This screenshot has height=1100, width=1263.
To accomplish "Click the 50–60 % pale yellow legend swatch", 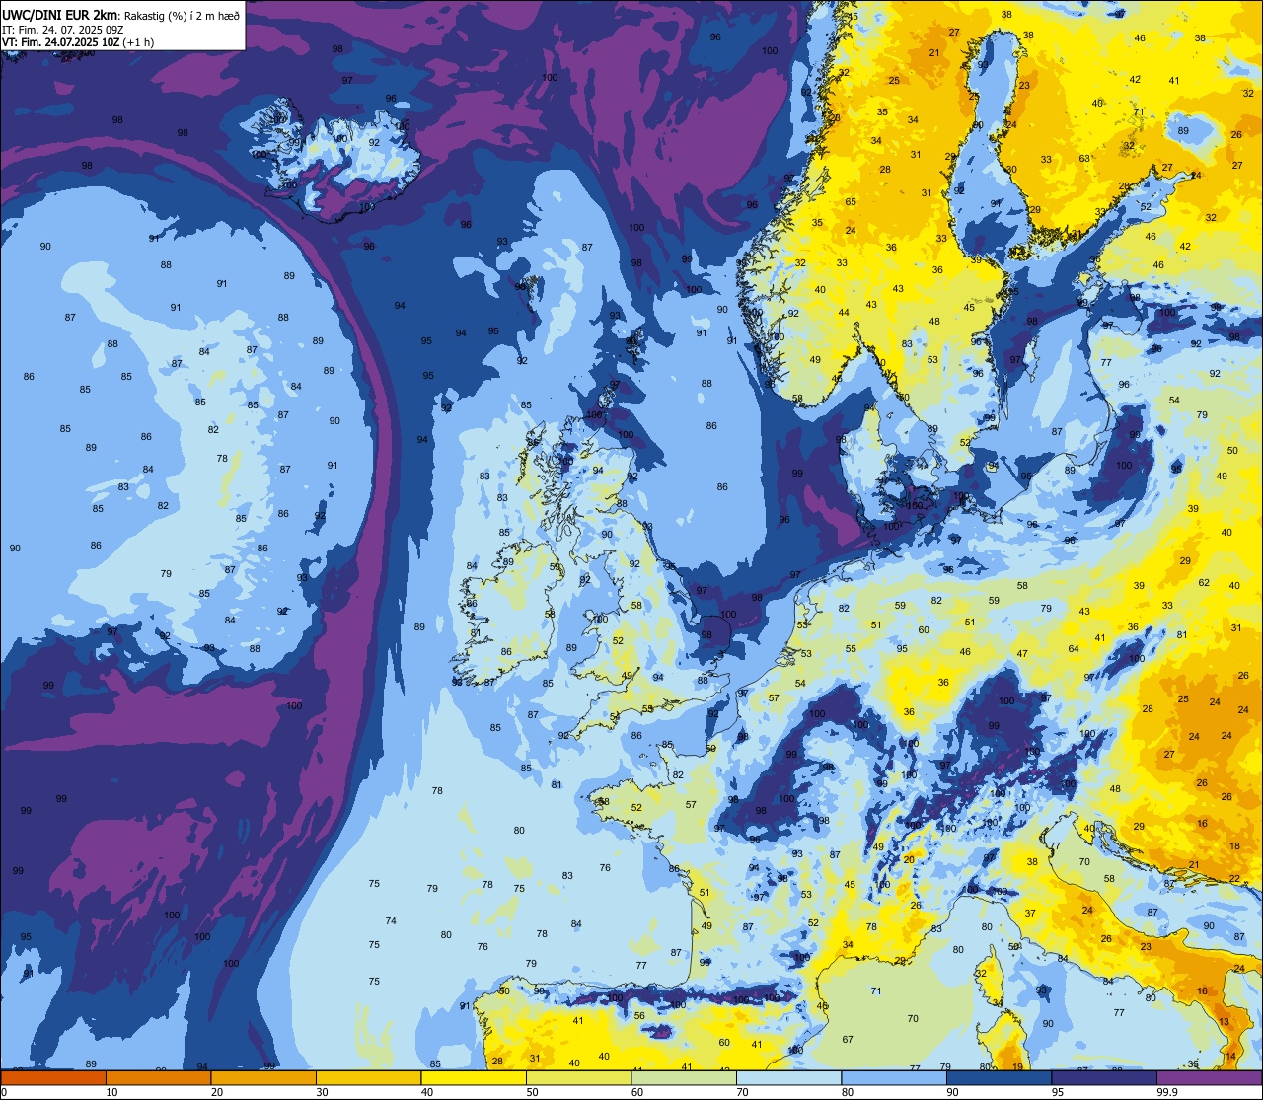I will point(579,1077).
